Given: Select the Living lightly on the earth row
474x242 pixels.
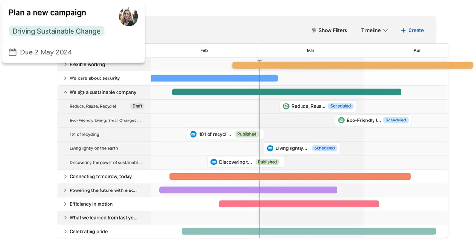Looking at the screenshot, I should 93,148.
